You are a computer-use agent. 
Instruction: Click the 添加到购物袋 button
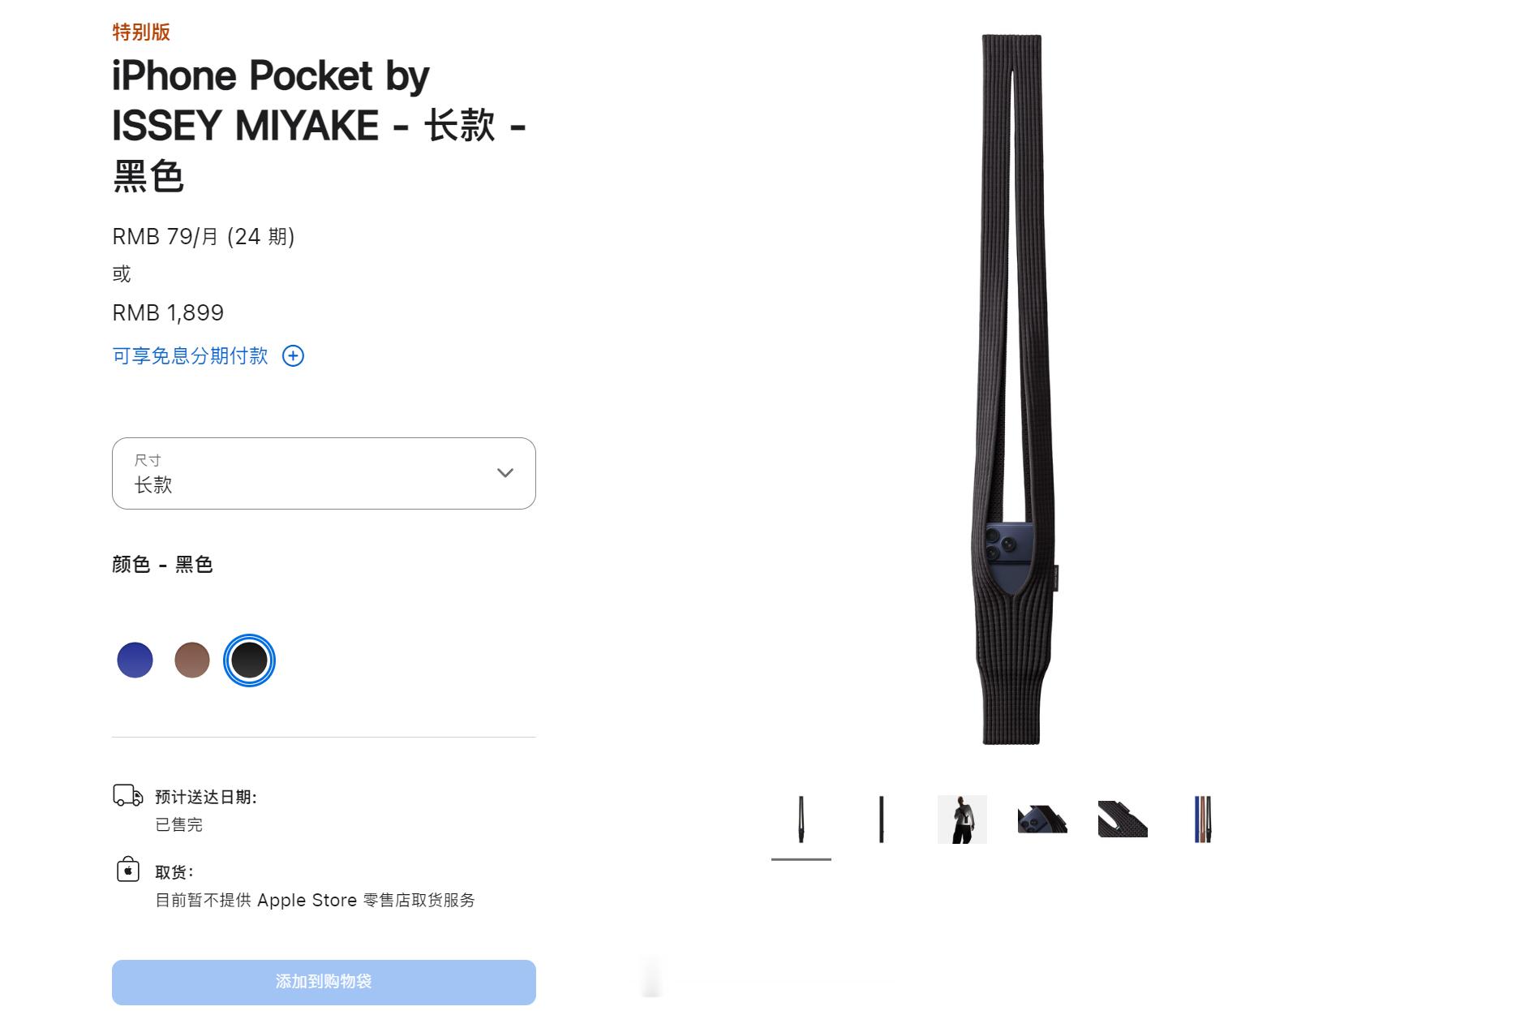[324, 982]
